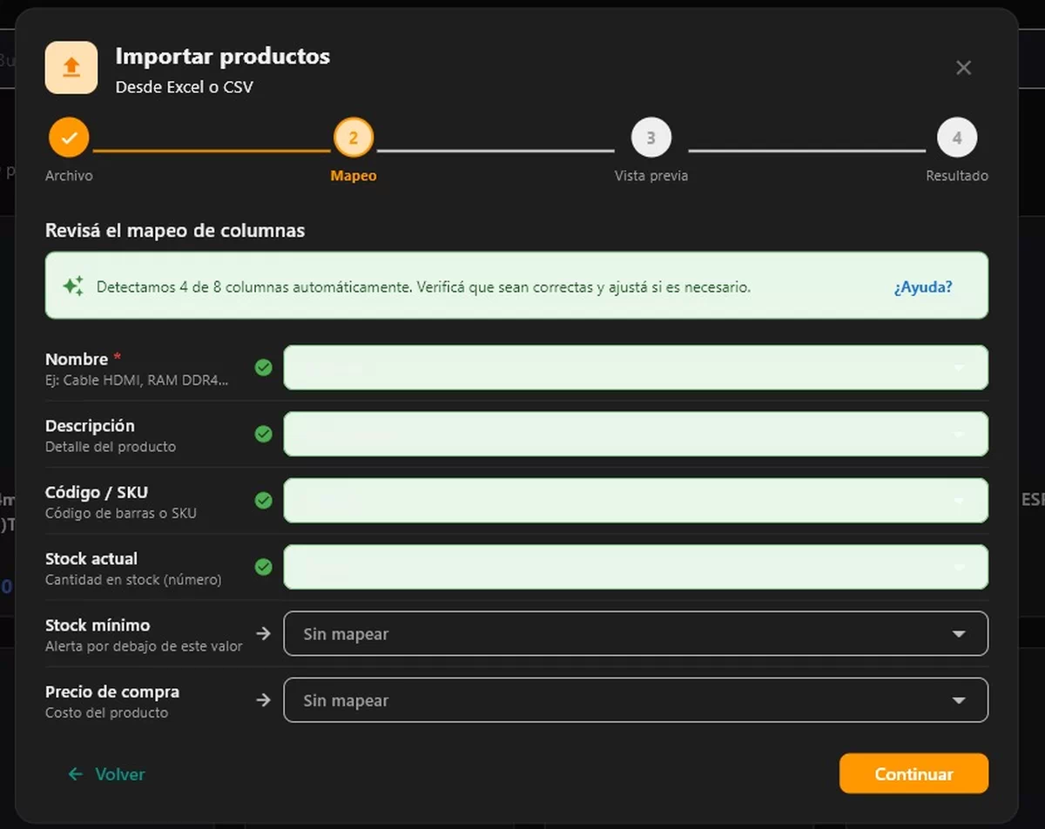
Task: Open the Código / SKU mapping dropdown
Action: coord(636,501)
